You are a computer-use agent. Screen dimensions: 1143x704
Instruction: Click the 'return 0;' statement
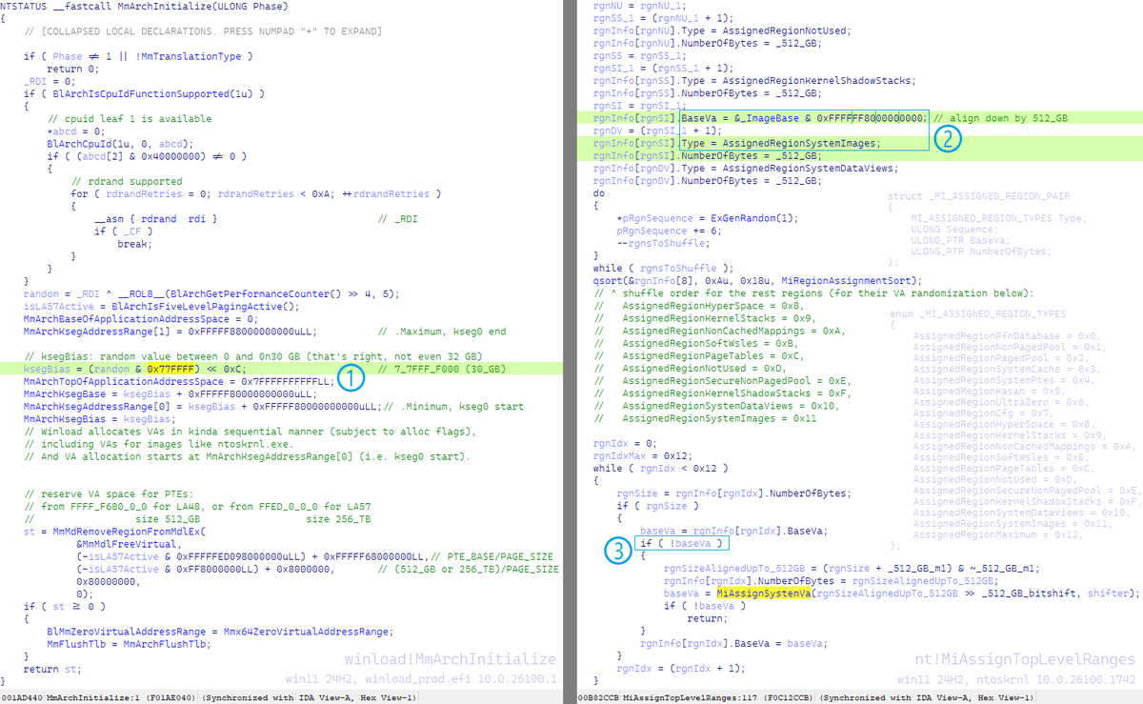point(72,69)
